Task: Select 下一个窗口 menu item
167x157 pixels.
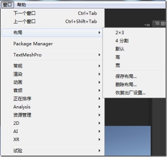Action: point(52,13)
